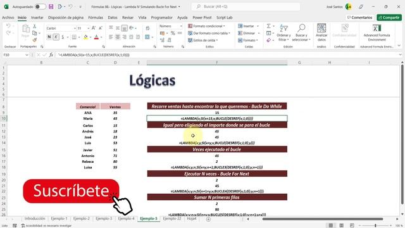
Task: Open the Archivo menu
Action: [x=8, y=18]
